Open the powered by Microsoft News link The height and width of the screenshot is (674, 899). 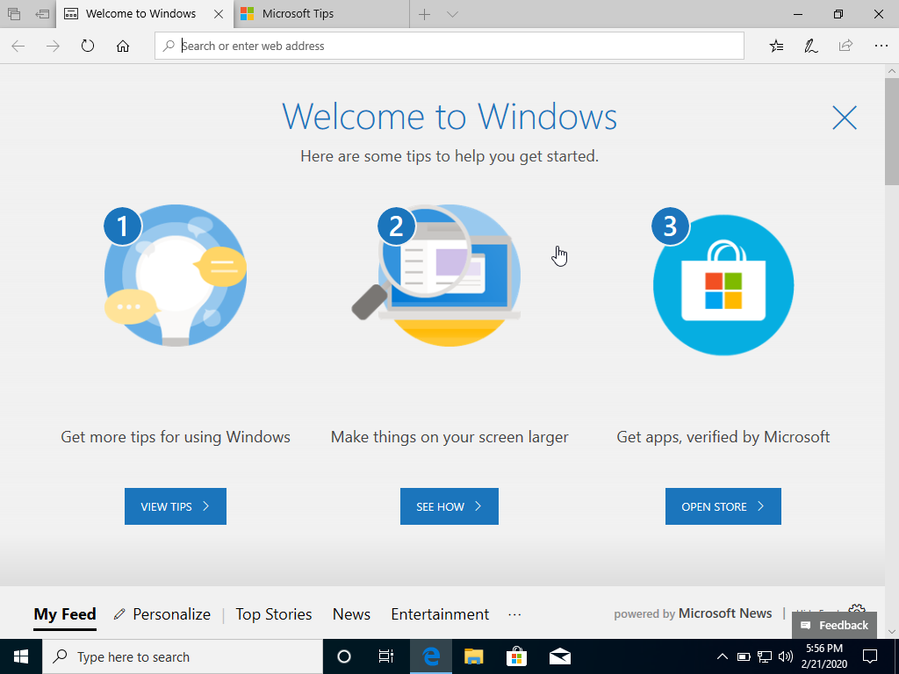coord(693,613)
